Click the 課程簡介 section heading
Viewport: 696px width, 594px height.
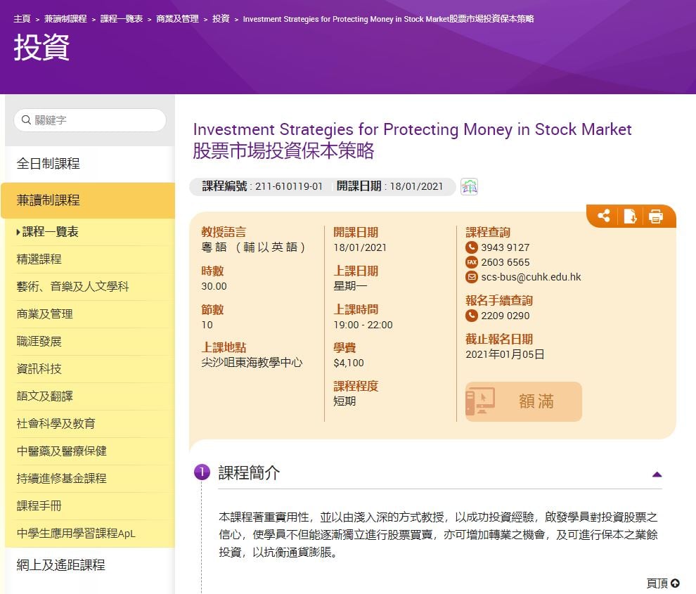pos(249,472)
